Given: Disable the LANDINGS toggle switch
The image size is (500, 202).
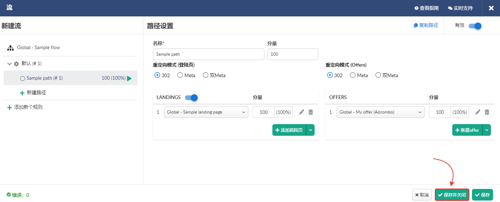Looking at the screenshot, I should click(191, 98).
